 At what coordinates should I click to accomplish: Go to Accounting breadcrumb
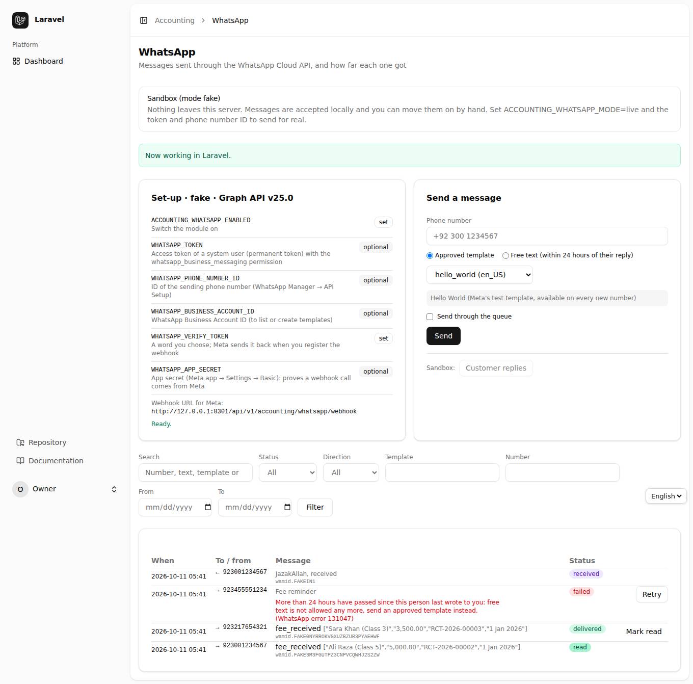pyautogui.click(x=175, y=20)
